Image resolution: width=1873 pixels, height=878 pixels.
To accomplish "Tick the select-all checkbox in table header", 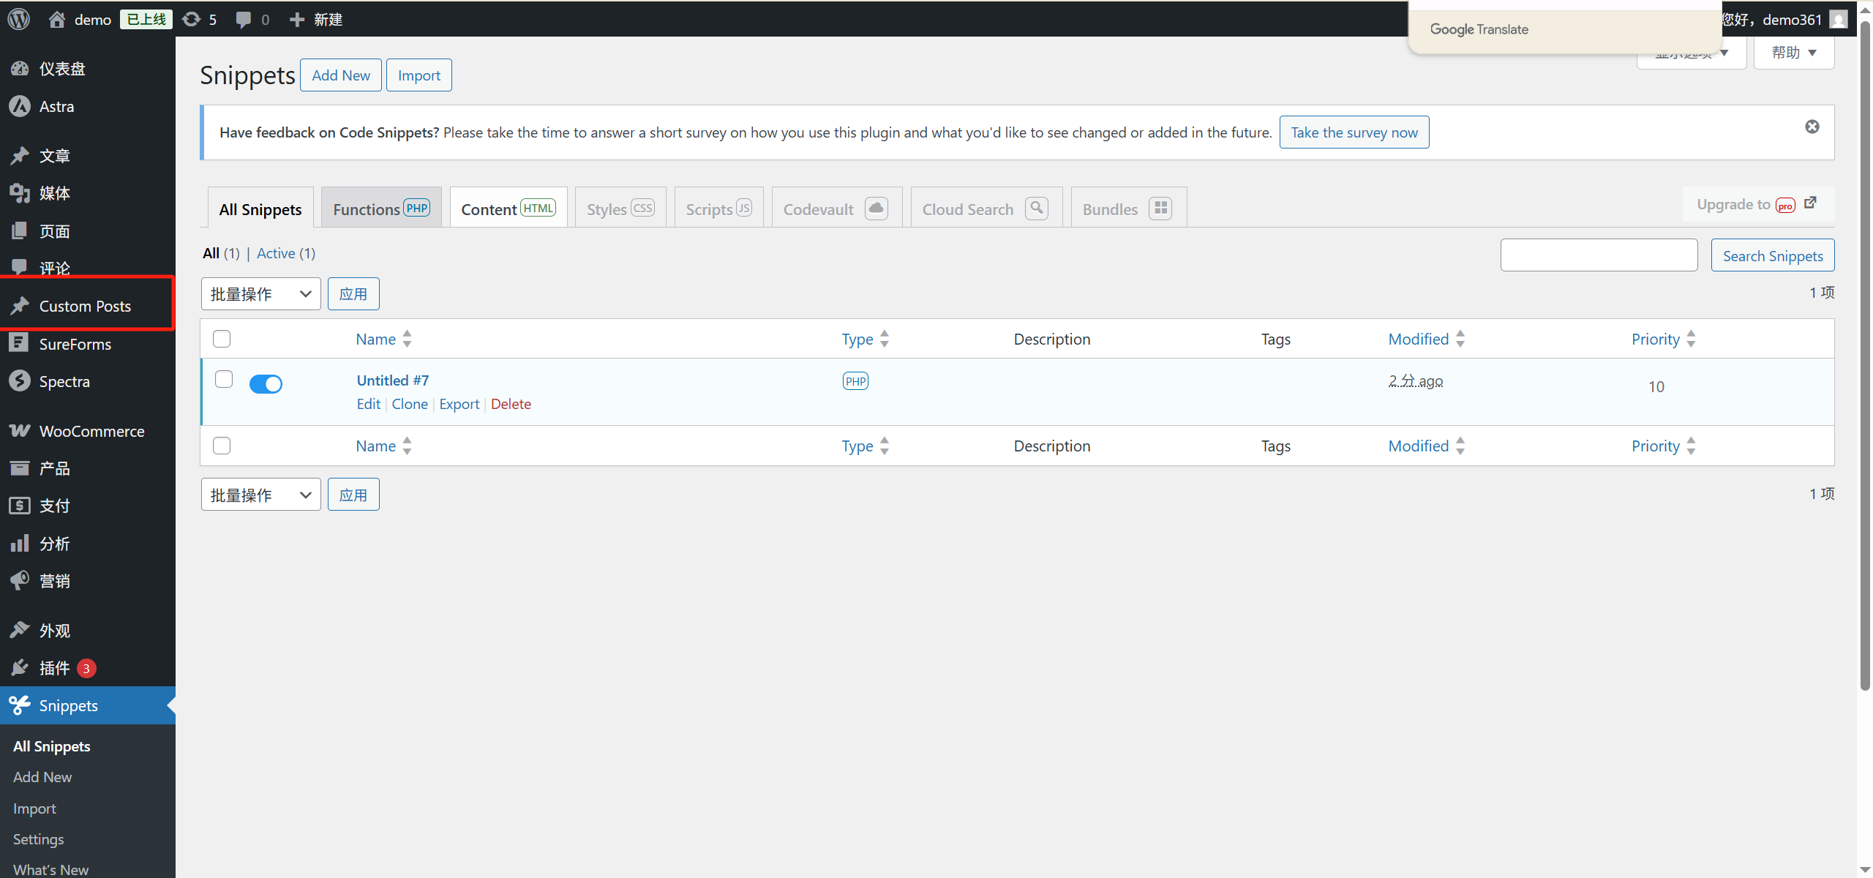I will point(222,339).
